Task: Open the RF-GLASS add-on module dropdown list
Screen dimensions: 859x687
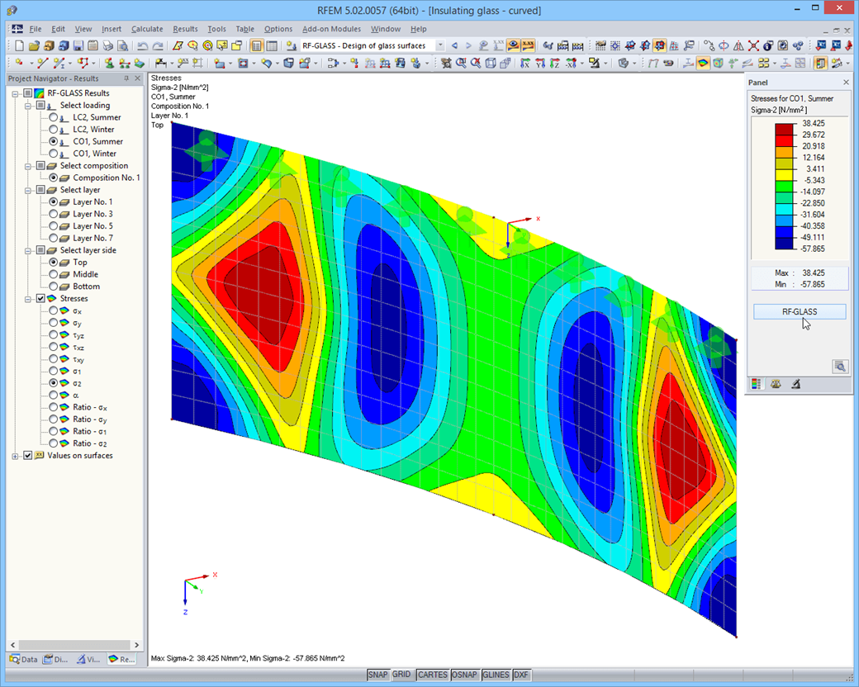Action: pos(439,46)
